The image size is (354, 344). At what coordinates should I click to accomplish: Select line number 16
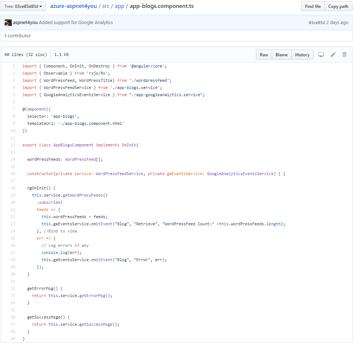coord(13,174)
